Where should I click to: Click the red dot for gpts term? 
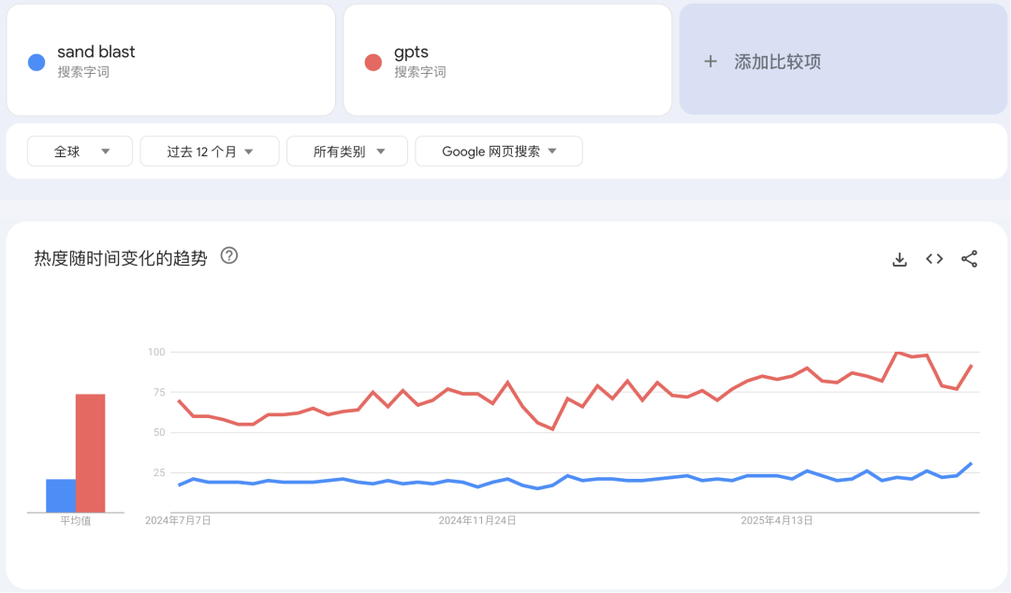click(374, 62)
